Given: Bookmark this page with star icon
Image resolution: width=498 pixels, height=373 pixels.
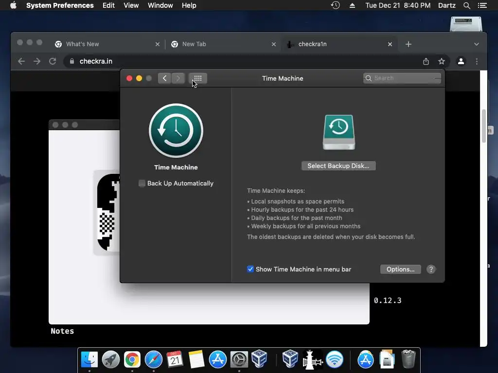Looking at the screenshot, I should (x=442, y=61).
